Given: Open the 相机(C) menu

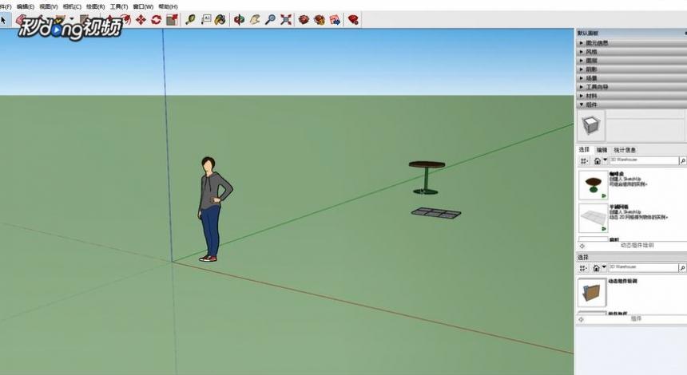Looking at the screenshot, I should pos(72,6).
